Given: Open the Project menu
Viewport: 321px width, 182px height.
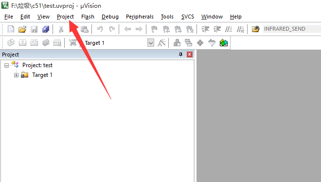Looking at the screenshot, I should 65,17.
